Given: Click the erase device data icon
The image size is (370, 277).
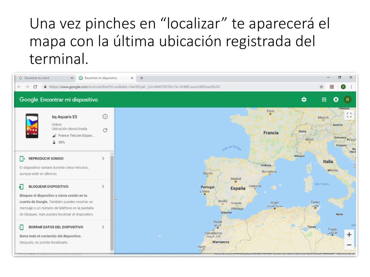Looking at the screenshot, I should (21, 227).
